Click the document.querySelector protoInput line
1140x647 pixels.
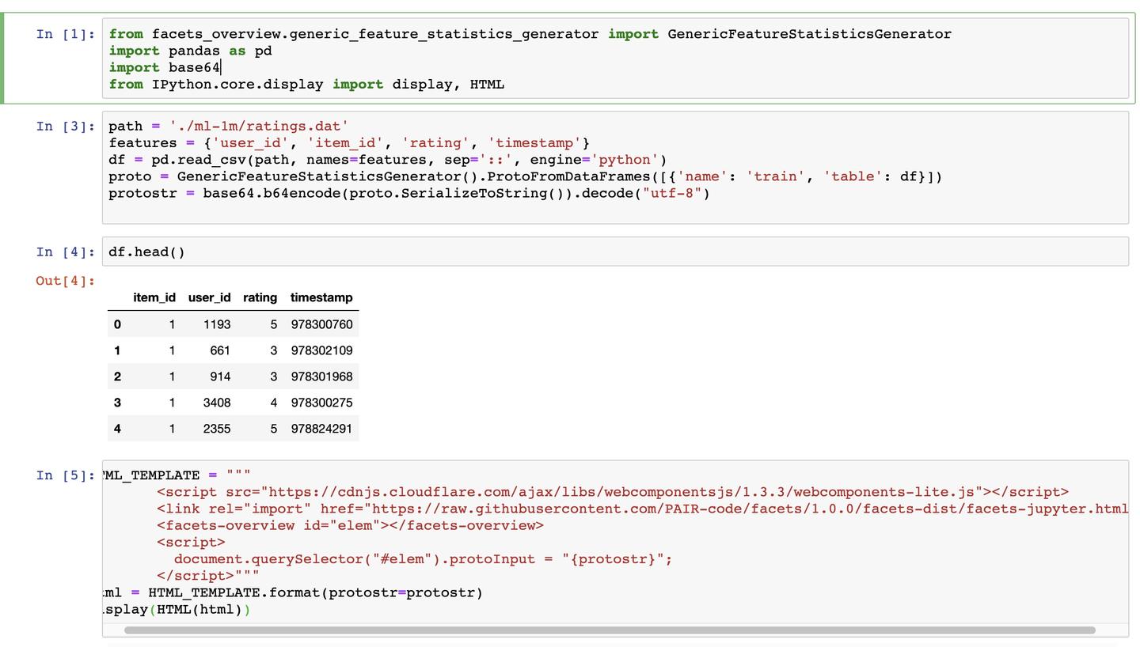[x=423, y=559]
